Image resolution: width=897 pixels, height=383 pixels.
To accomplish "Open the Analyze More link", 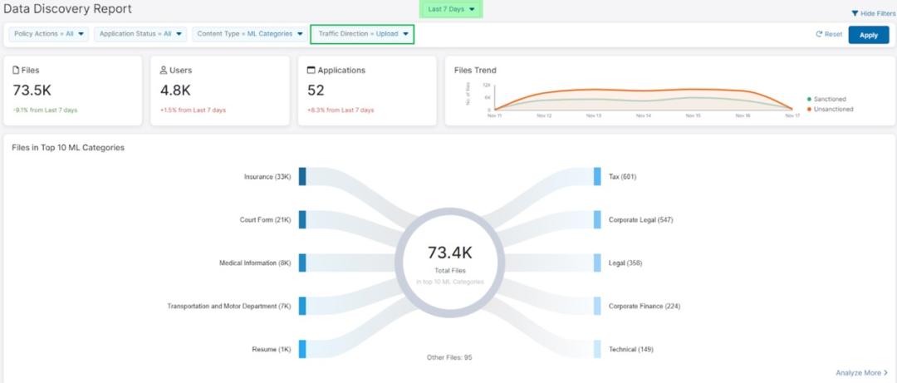I will pyautogui.click(x=861, y=373).
